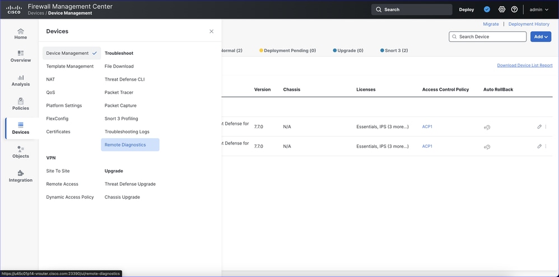This screenshot has width=559, height=277.
Task: Switch to Deployment Pending (0) tab
Action: (x=287, y=50)
